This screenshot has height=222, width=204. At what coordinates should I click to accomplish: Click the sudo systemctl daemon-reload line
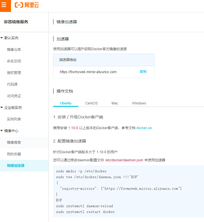click(x=84, y=206)
